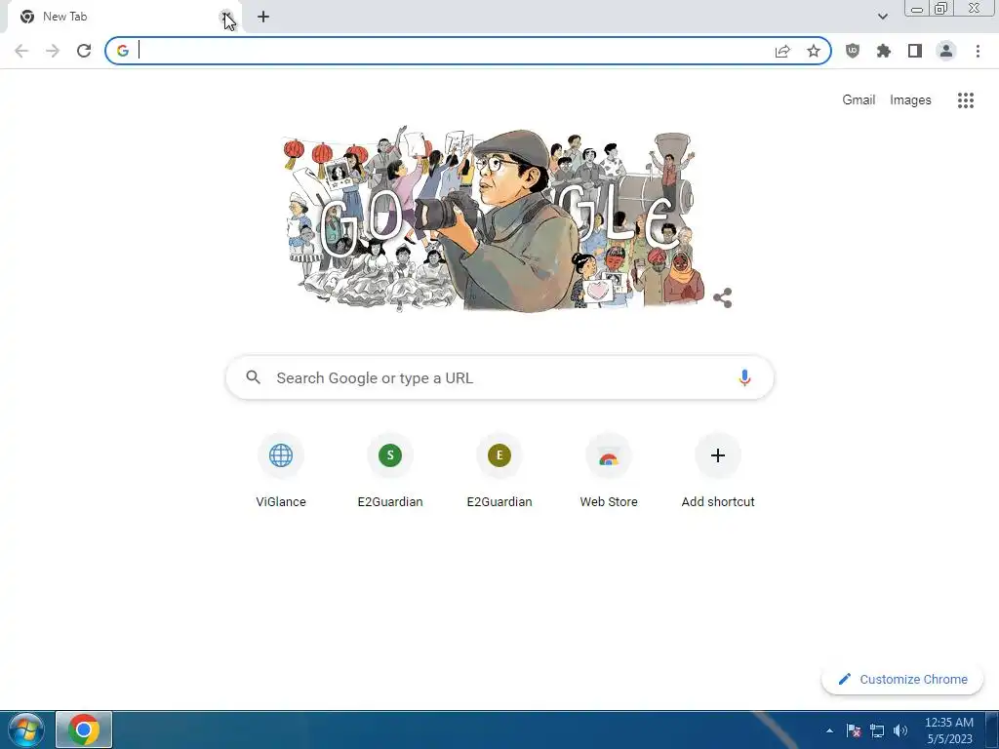Open the Share this page icon
The height and width of the screenshot is (749, 999).
click(782, 51)
